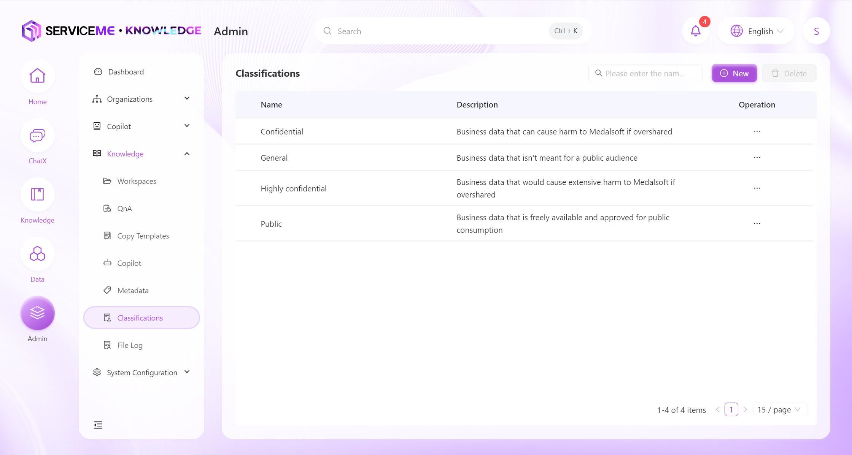Open operations menu for the Public row
Screen dimensions: 852x455
(757, 224)
